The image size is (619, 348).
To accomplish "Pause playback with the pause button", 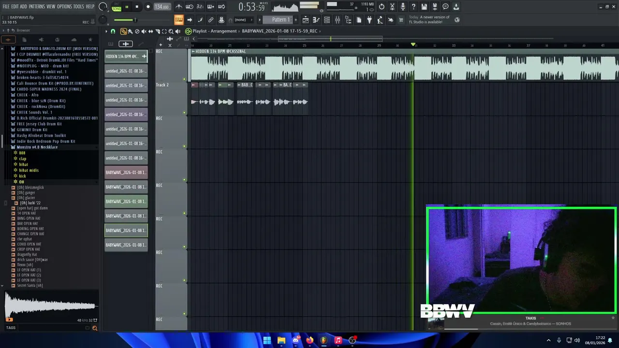I will [127, 7].
